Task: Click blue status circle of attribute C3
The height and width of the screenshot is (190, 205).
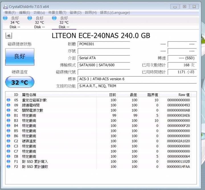Action: tap(8, 146)
